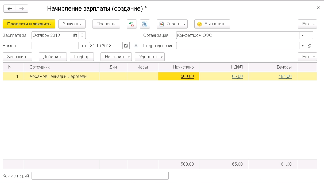The image size is (324, 183).
Task: Click the Записать button
Action: click(72, 24)
